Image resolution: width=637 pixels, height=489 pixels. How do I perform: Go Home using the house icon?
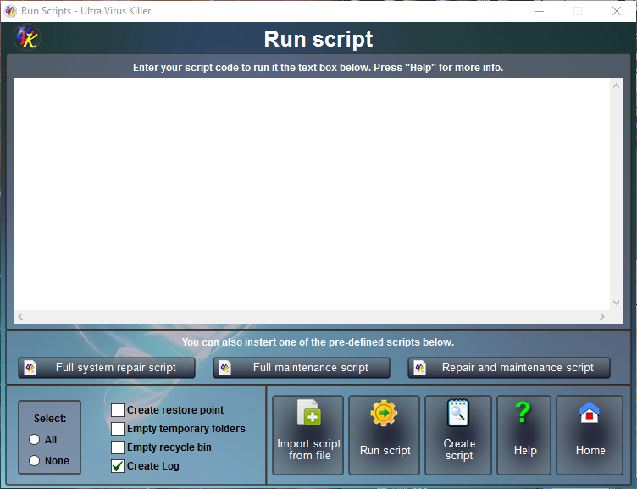coord(590,435)
